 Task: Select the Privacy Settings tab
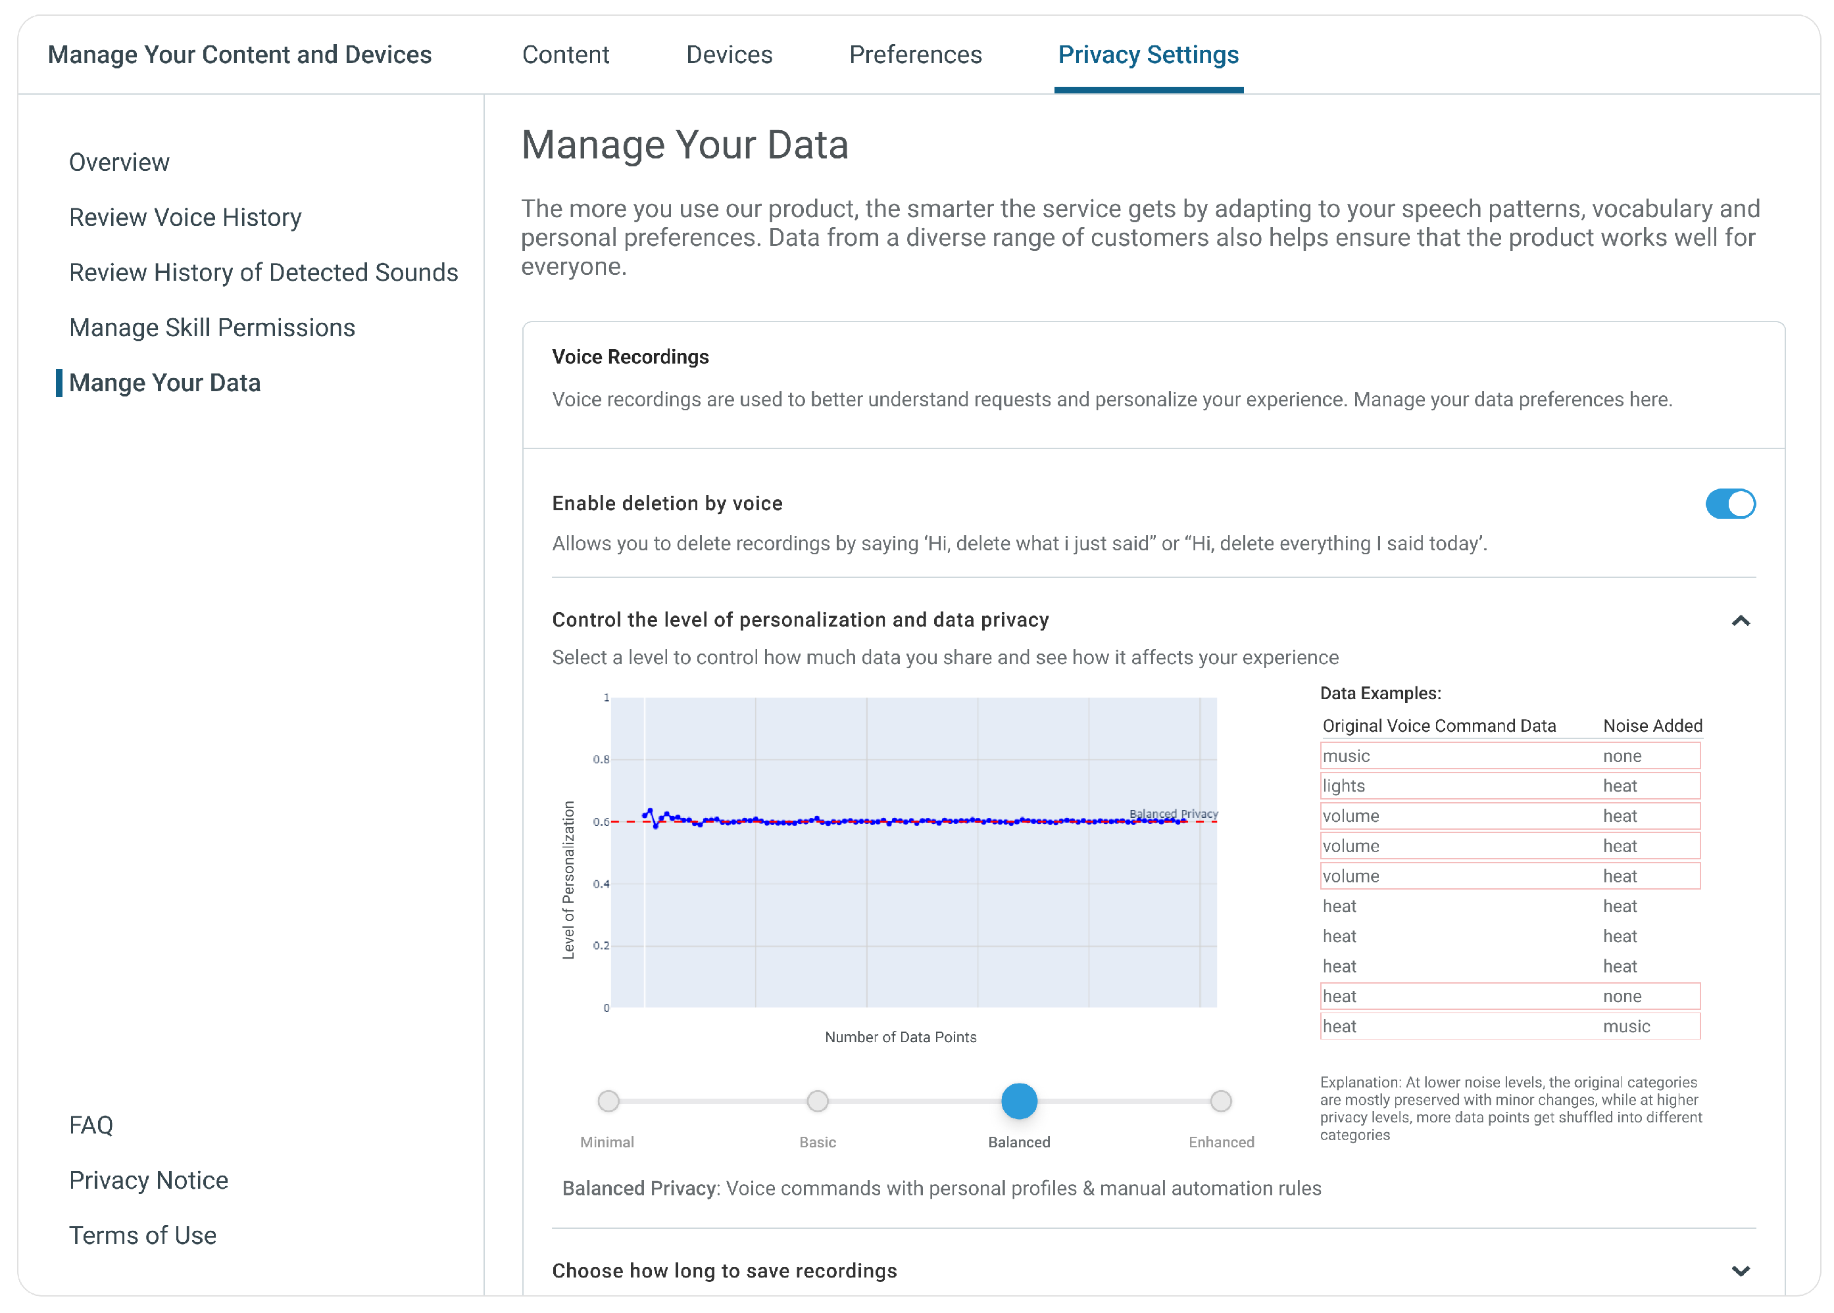(1147, 55)
